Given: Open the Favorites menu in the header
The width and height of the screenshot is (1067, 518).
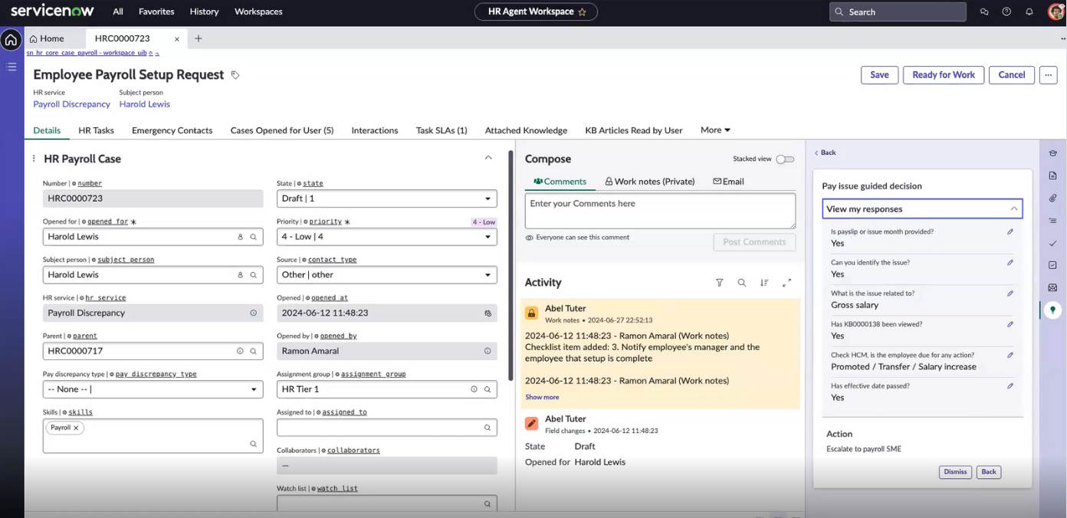Looking at the screenshot, I should click(156, 11).
